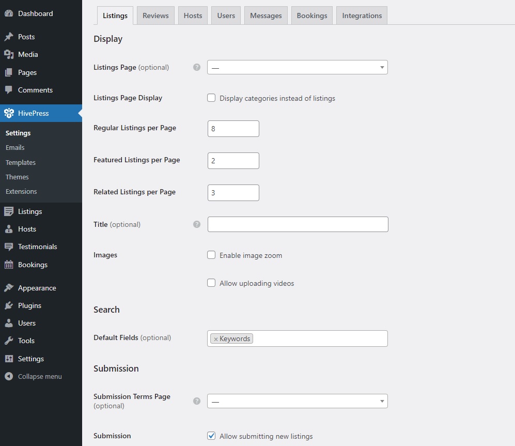Remove the Keywords field tag
The image size is (515, 446).
[216, 339]
